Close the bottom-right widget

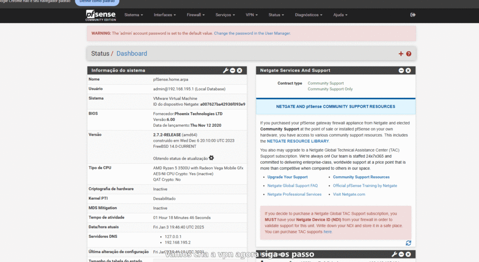(408, 254)
